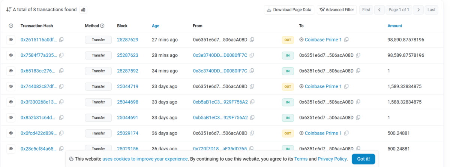The image size is (450, 167).
Task: Open transaction 0x2615116a0df link
Action: click(x=39, y=40)
